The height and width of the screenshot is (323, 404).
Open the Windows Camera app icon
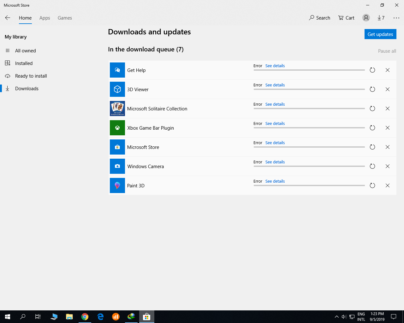tap(117, 166)
